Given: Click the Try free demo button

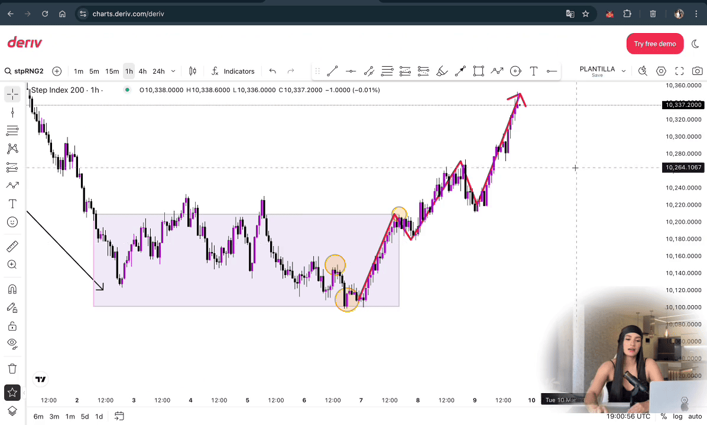Looking at the screenshot, I should click(654, 44).
